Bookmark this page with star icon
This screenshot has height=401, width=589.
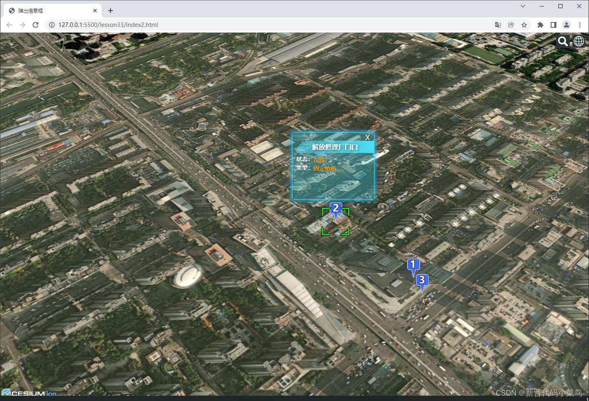click(524, 25)
